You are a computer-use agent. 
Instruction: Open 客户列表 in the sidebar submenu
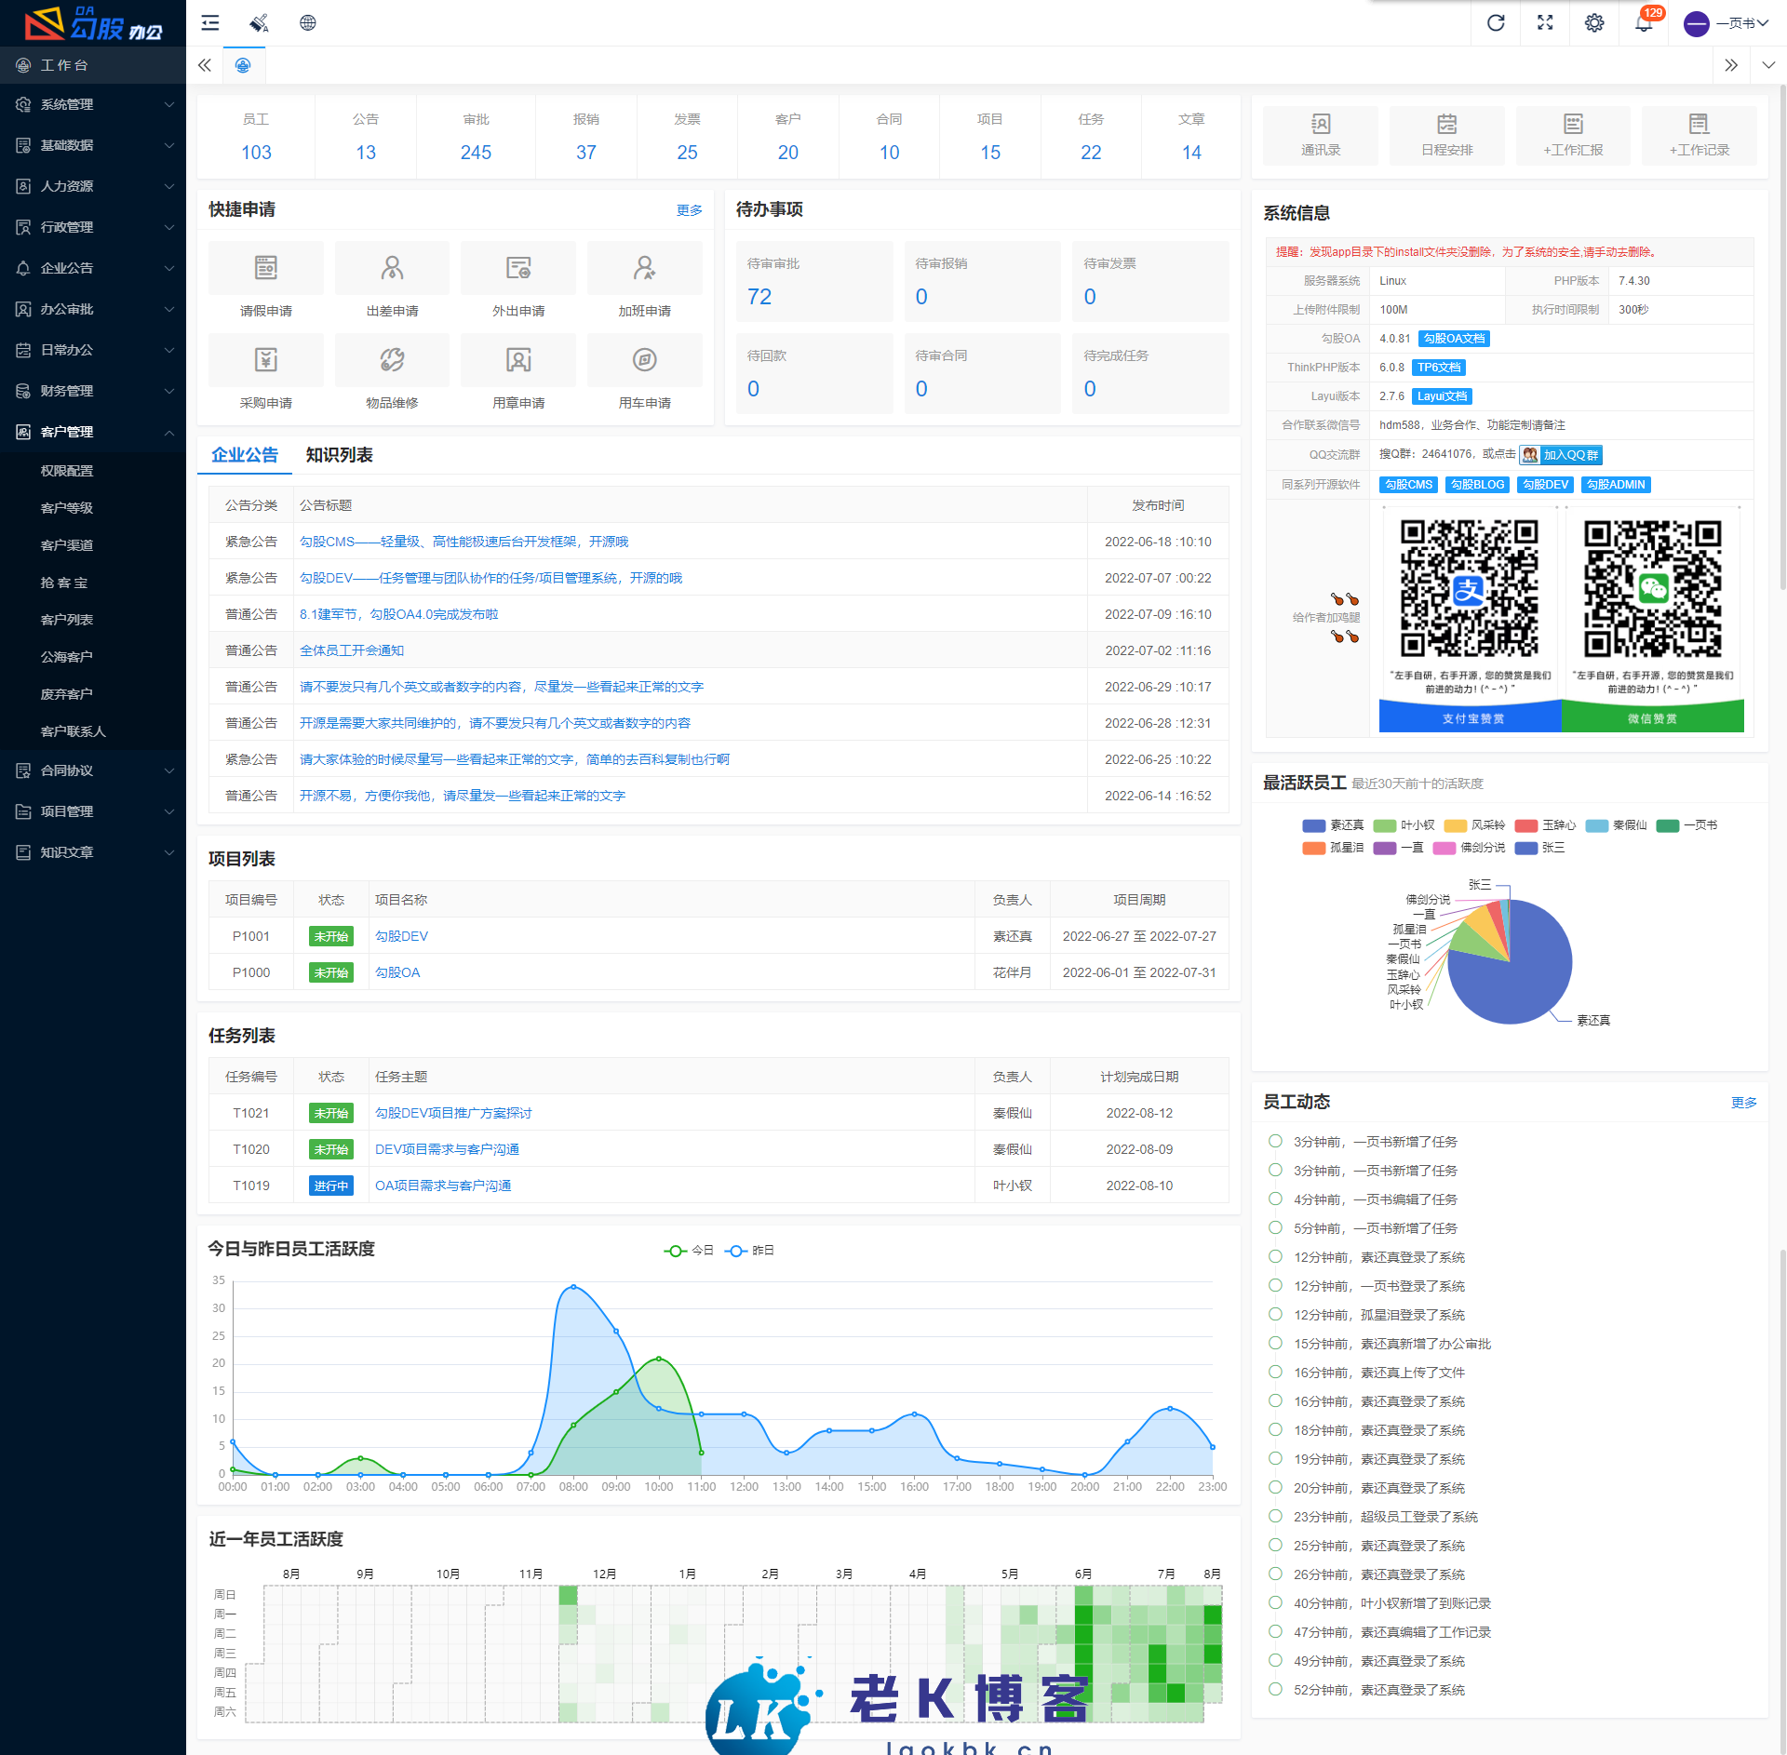(67, 620)
